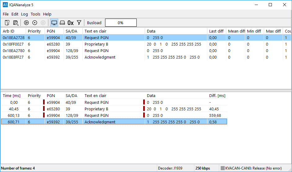Open the File menu
Viewport: 292px width, 172px height.
(6, 14)
